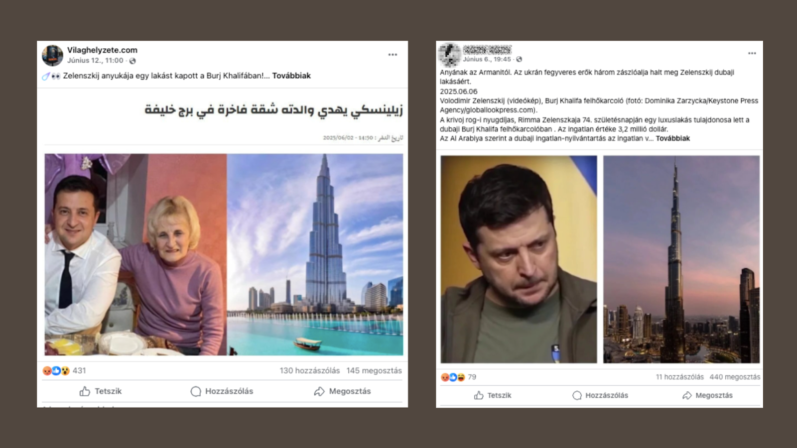View reaction emojis on the 79 count
The height and width of the screenshot is (448, 797).
tap(453, 377)
